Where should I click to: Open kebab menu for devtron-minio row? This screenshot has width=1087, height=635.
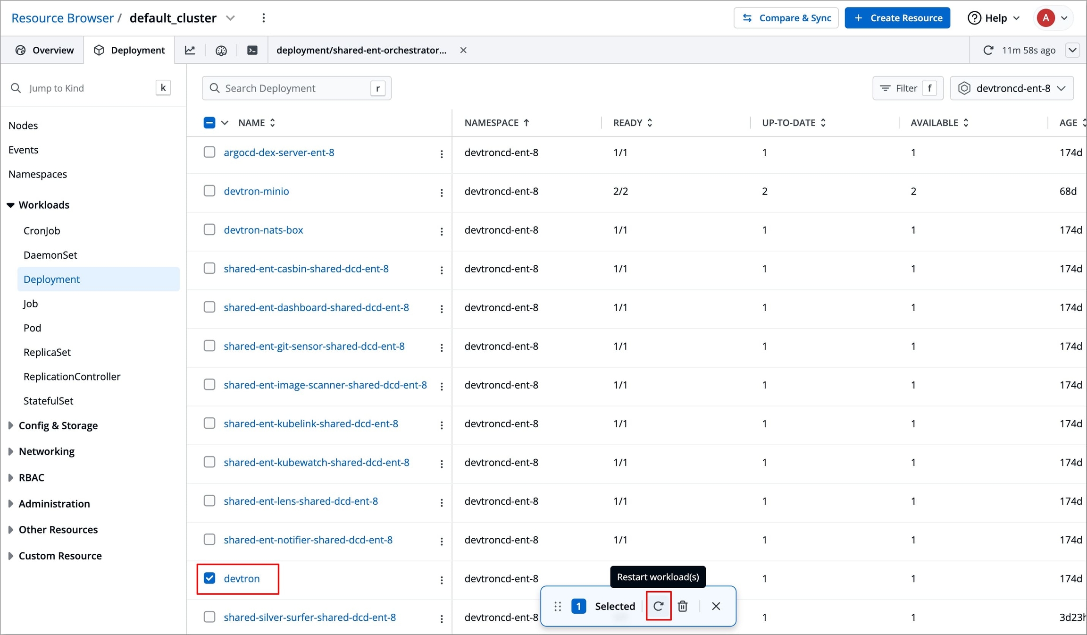pos(442,192)
